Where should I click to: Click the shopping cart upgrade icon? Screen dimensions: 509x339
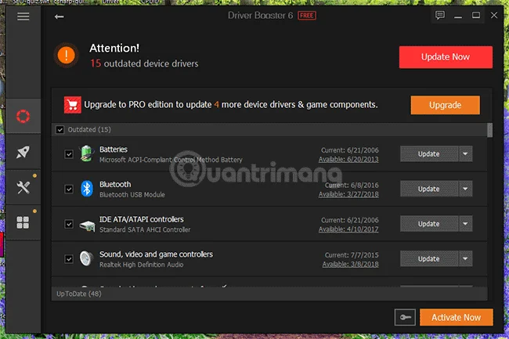tap(72, 105)
